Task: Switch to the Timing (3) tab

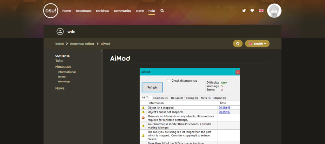Action: [x=192, y=98]
